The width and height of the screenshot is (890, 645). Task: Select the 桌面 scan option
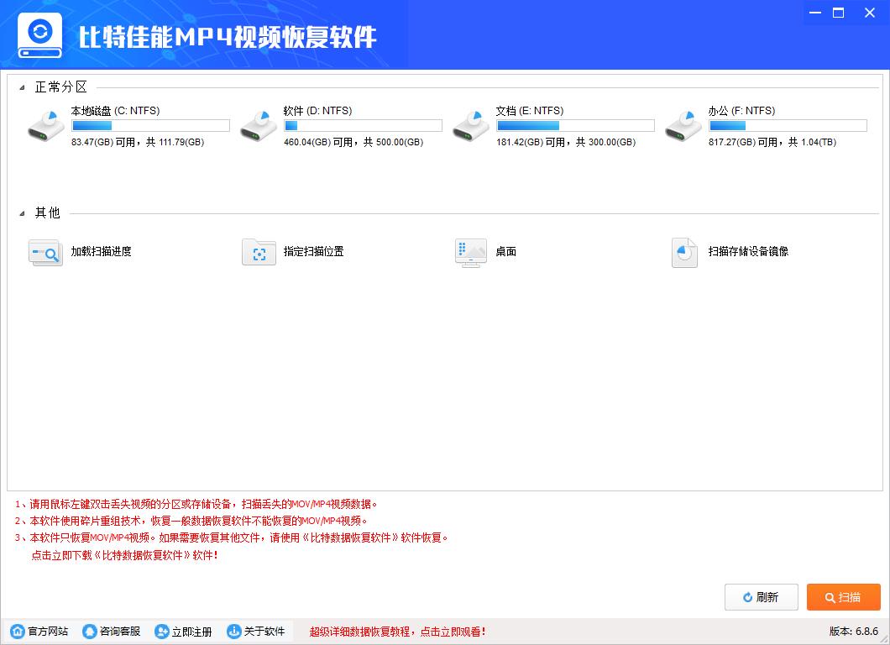(471, 252)
